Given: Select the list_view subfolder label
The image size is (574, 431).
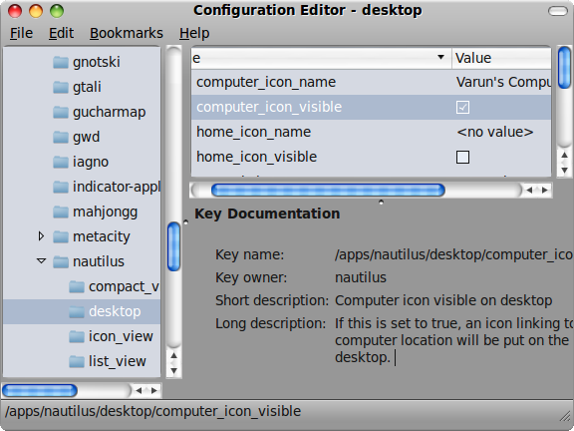Looking at the screenshot, I should [x=118, y=361].
